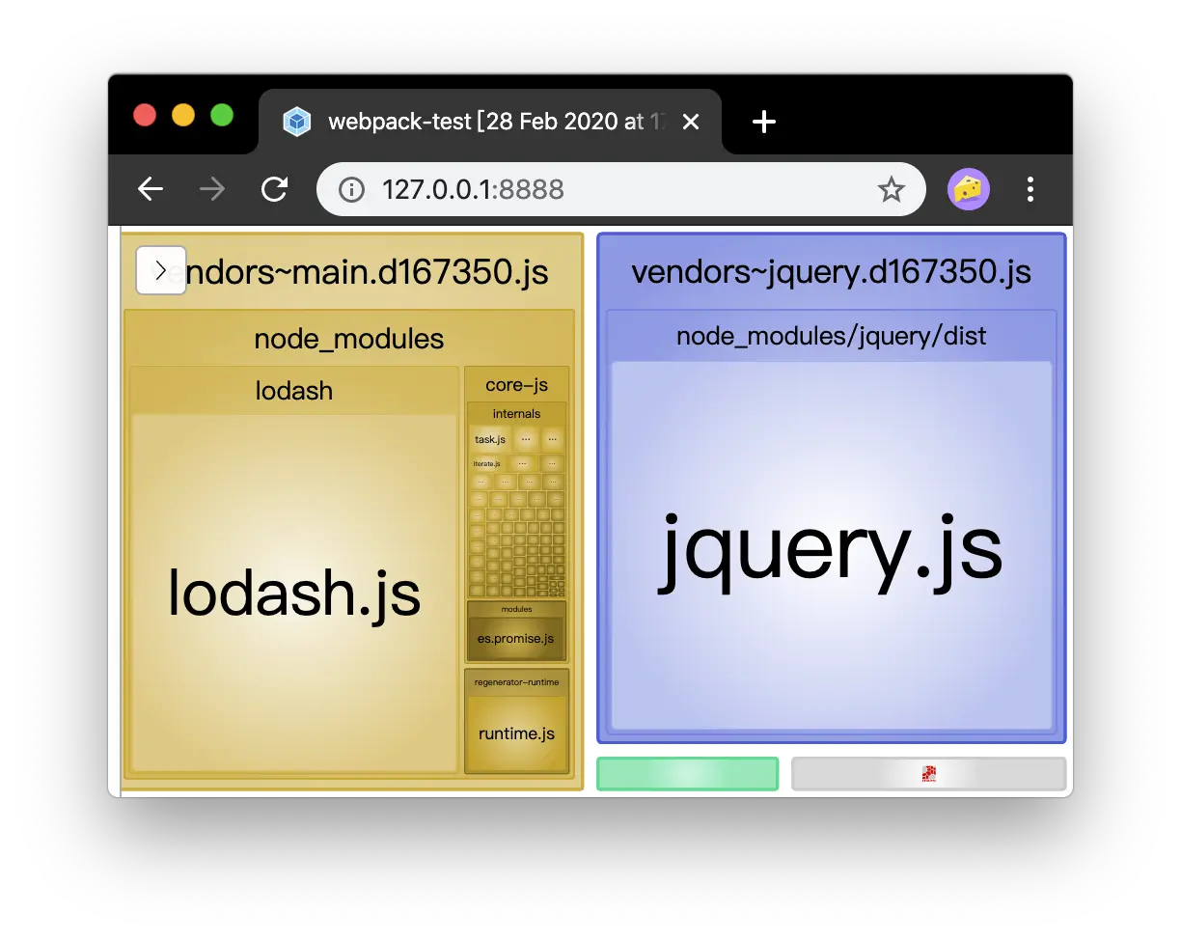Click the core-js folder label
Viewport: 1181px width, 940px height.
(516, 384)
